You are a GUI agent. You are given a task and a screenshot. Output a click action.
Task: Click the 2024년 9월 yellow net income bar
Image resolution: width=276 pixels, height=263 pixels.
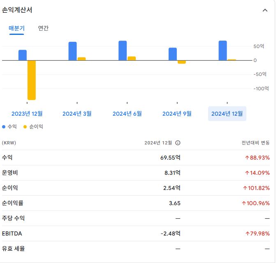point(182,62)
